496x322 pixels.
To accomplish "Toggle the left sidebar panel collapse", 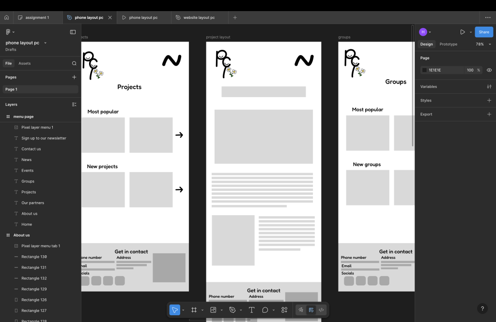I will [73, 32].
